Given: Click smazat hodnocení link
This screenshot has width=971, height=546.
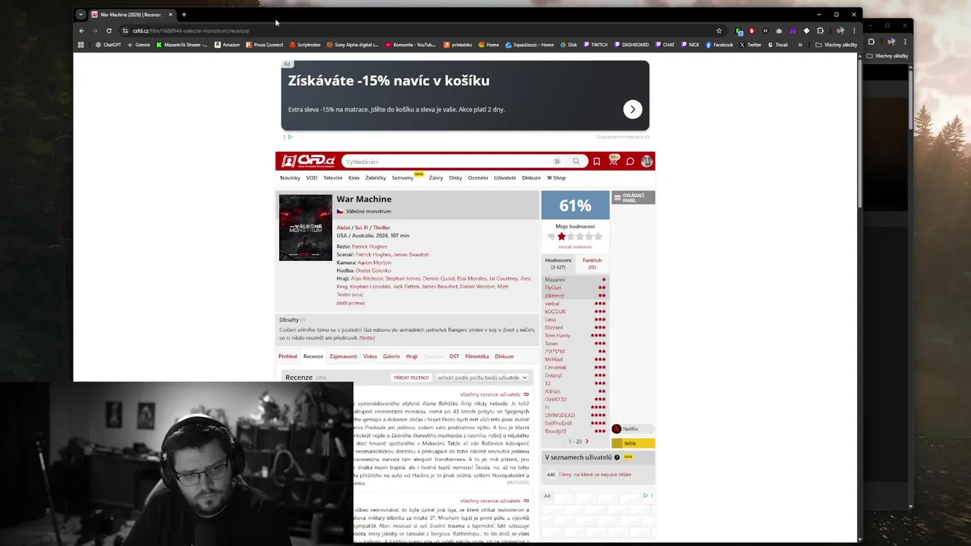Looking at the screenshot, I should 575,246.
